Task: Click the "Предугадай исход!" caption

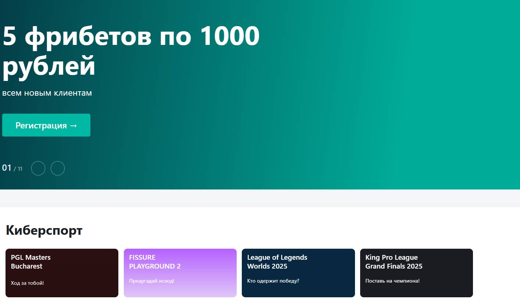Action: point(151,281)
